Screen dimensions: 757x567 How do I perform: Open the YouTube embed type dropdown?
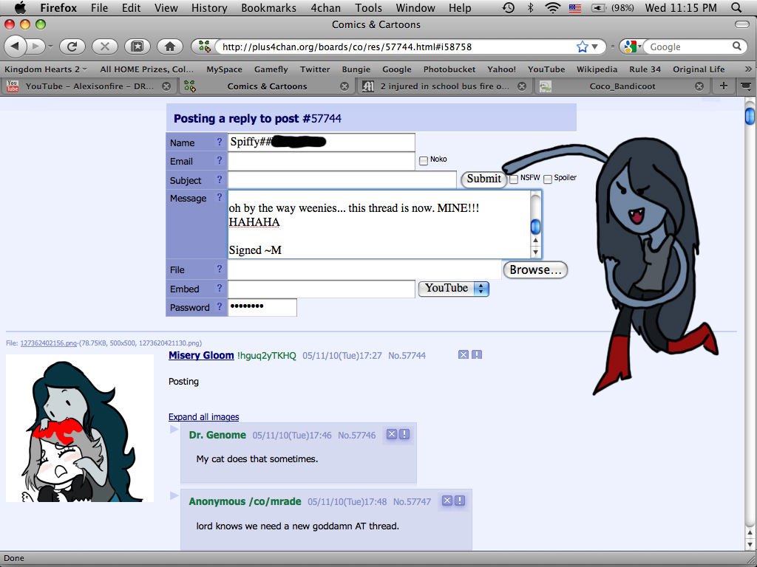pyautogui.click(x=454, y=288)
